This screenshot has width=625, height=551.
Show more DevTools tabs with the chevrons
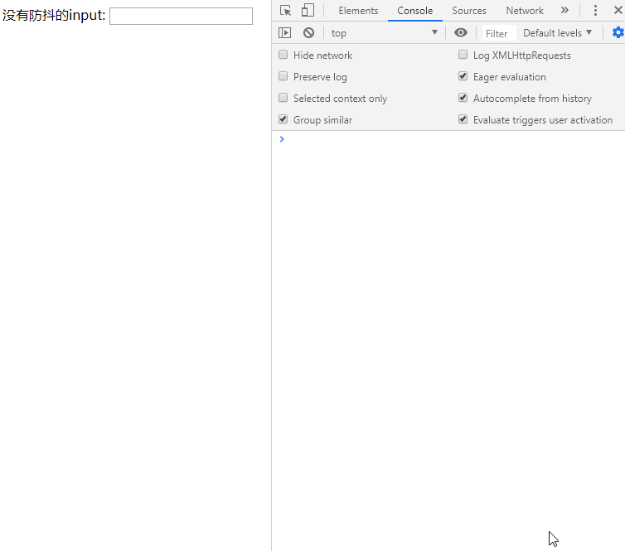564,11
